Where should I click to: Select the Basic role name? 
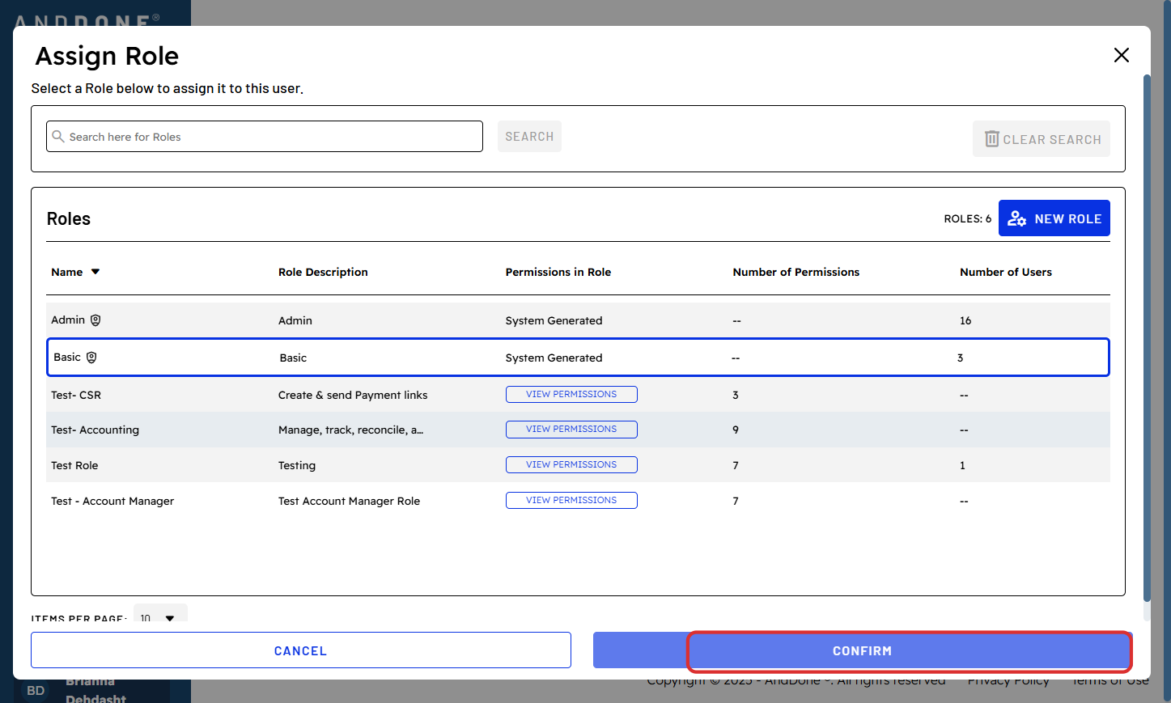[x=67, y=358]
